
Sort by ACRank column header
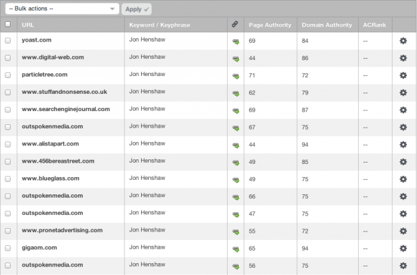point(375,25)
